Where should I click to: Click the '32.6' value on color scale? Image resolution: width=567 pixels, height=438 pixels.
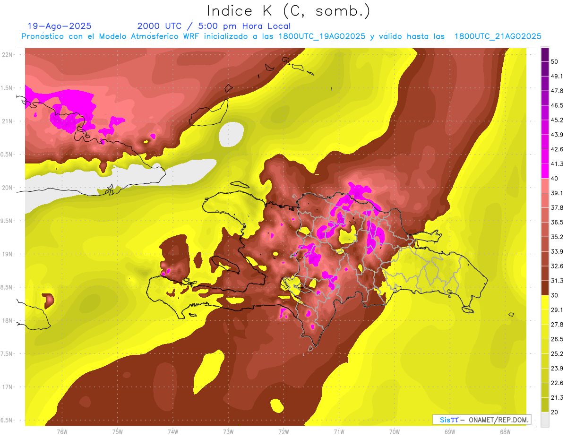click(557, 266)
